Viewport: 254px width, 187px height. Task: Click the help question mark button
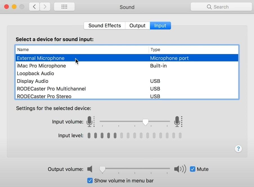[x=238, y=149]
